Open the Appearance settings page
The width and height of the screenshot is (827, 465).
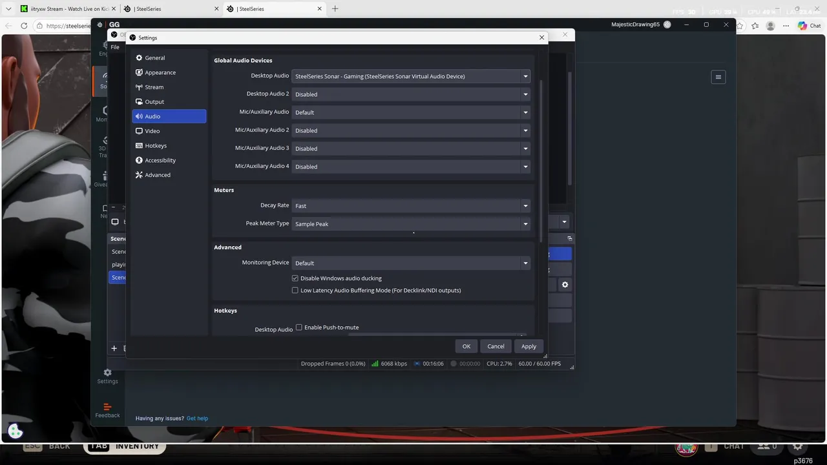pyautogui.click(x=169, y=72)
